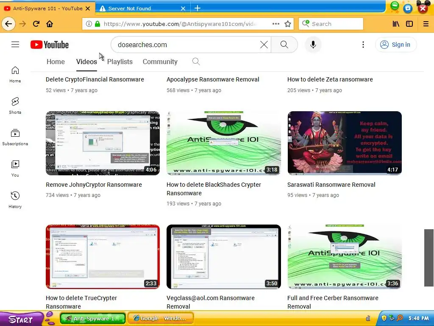
Task: Click the YouTube search box text
Action: (x=142, y=45)
